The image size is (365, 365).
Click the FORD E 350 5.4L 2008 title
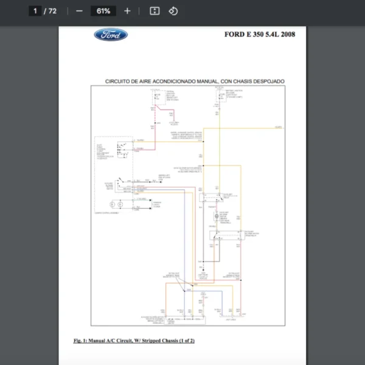coord(260,34)
